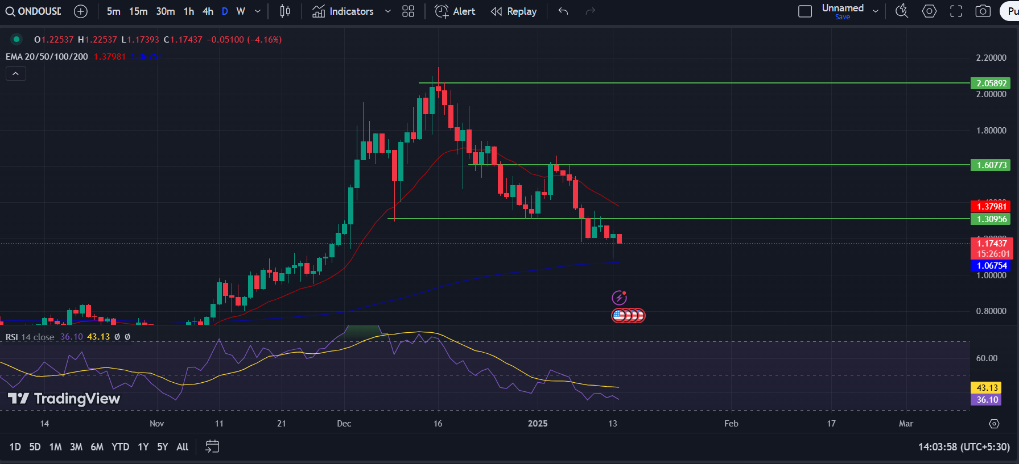
Task: Click the layout setup square icon
Action: pyautogui.click(x=805, y=11)
